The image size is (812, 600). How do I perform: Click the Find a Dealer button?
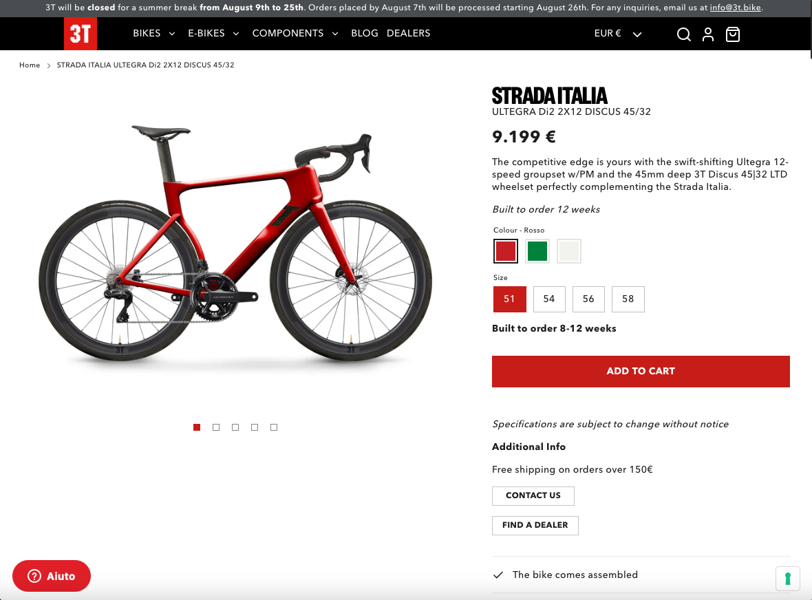click(535, 525)
